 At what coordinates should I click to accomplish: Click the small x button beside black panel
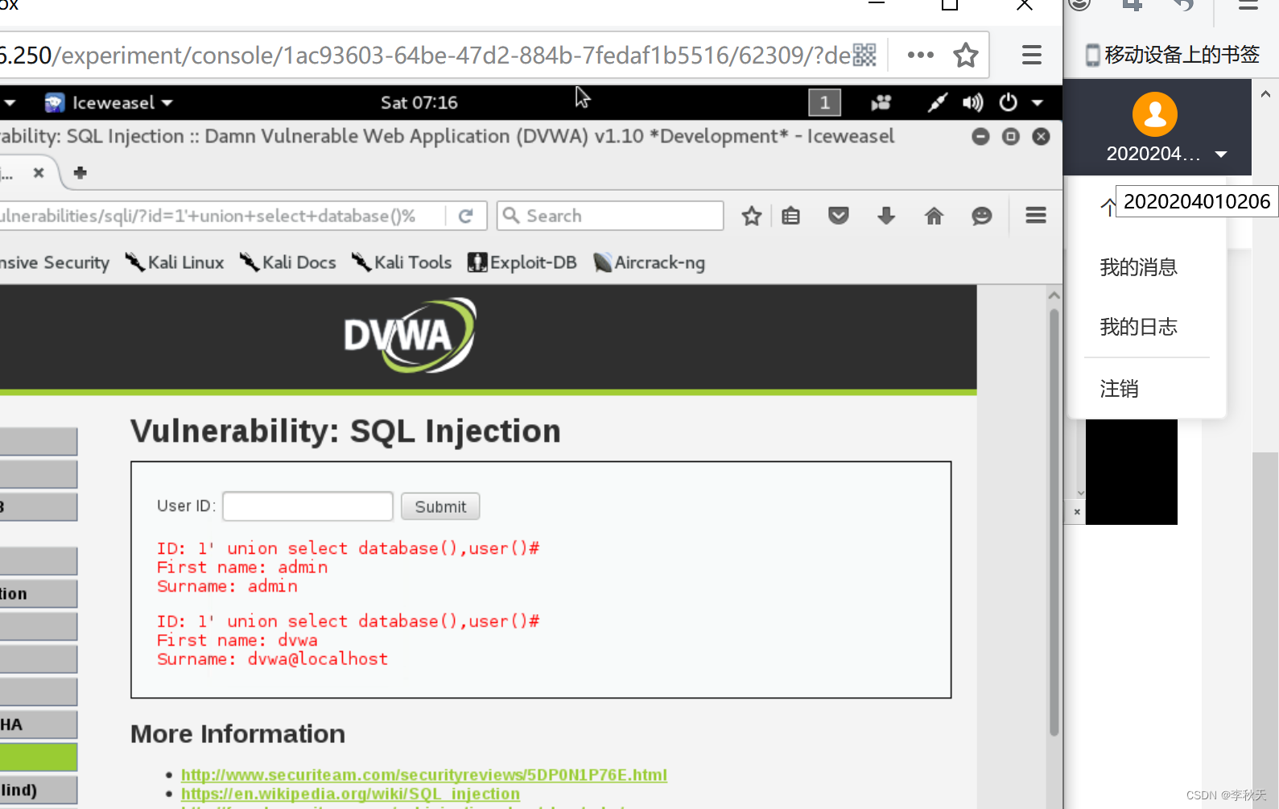point(1076,511)
